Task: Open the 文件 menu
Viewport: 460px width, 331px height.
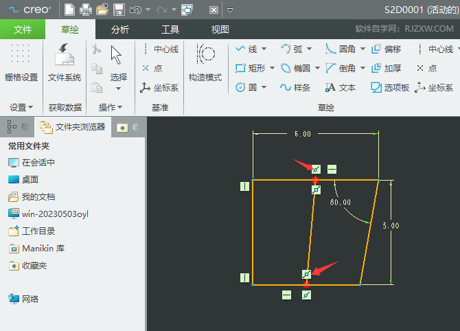Action: click(23, 30)
